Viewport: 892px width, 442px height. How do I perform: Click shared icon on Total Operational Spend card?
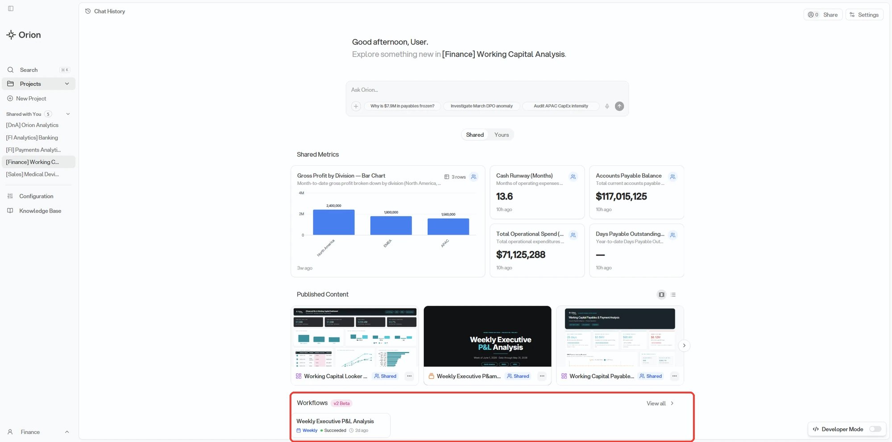[x=573, y=235]
